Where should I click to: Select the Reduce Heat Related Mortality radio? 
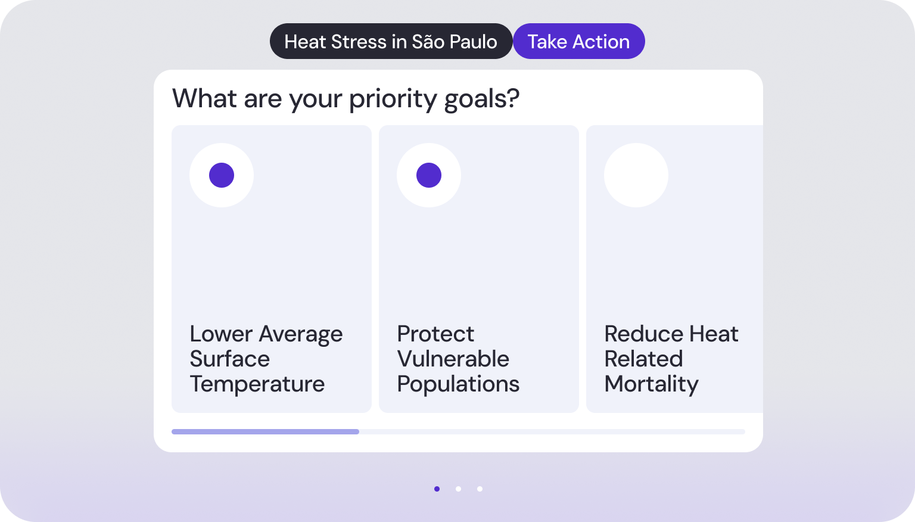click(636, 175)
